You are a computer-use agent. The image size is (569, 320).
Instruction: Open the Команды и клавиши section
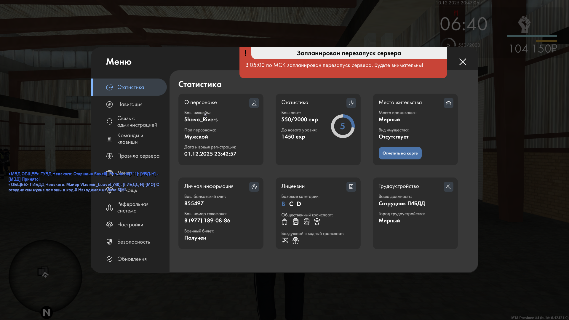[130, 139]
